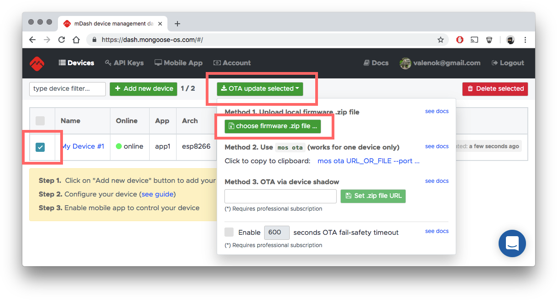The image size is (557, 300).
Task: Select all devices header checkbox
Action: coord(40,121)
